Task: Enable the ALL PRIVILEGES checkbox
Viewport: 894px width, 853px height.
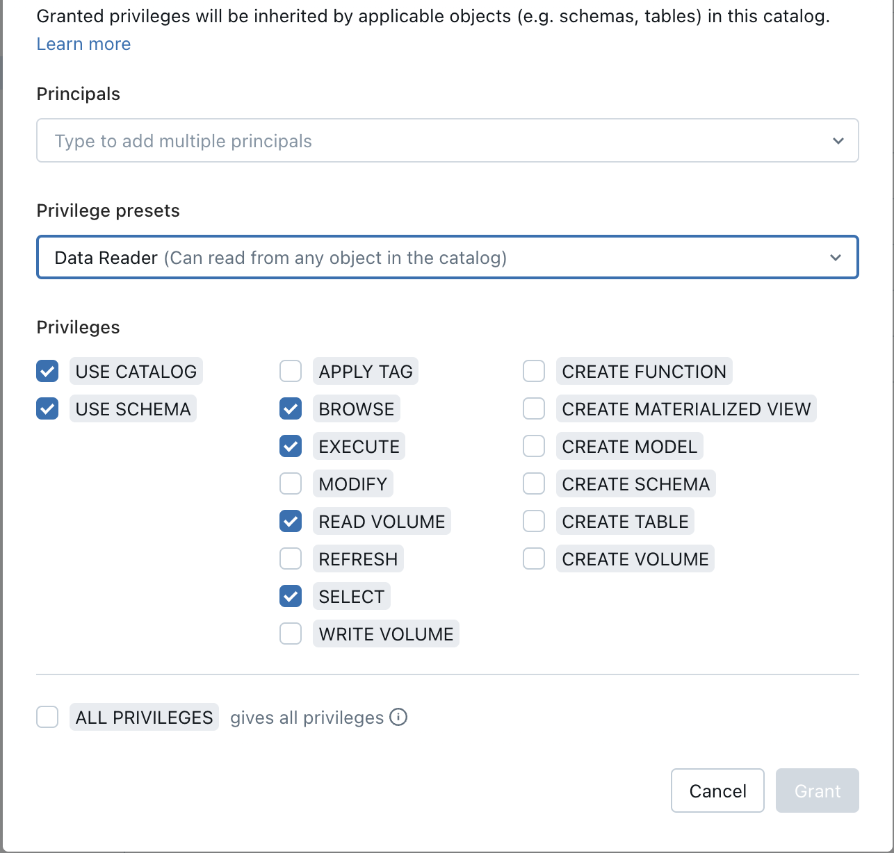Action: (x=47, y=717)
